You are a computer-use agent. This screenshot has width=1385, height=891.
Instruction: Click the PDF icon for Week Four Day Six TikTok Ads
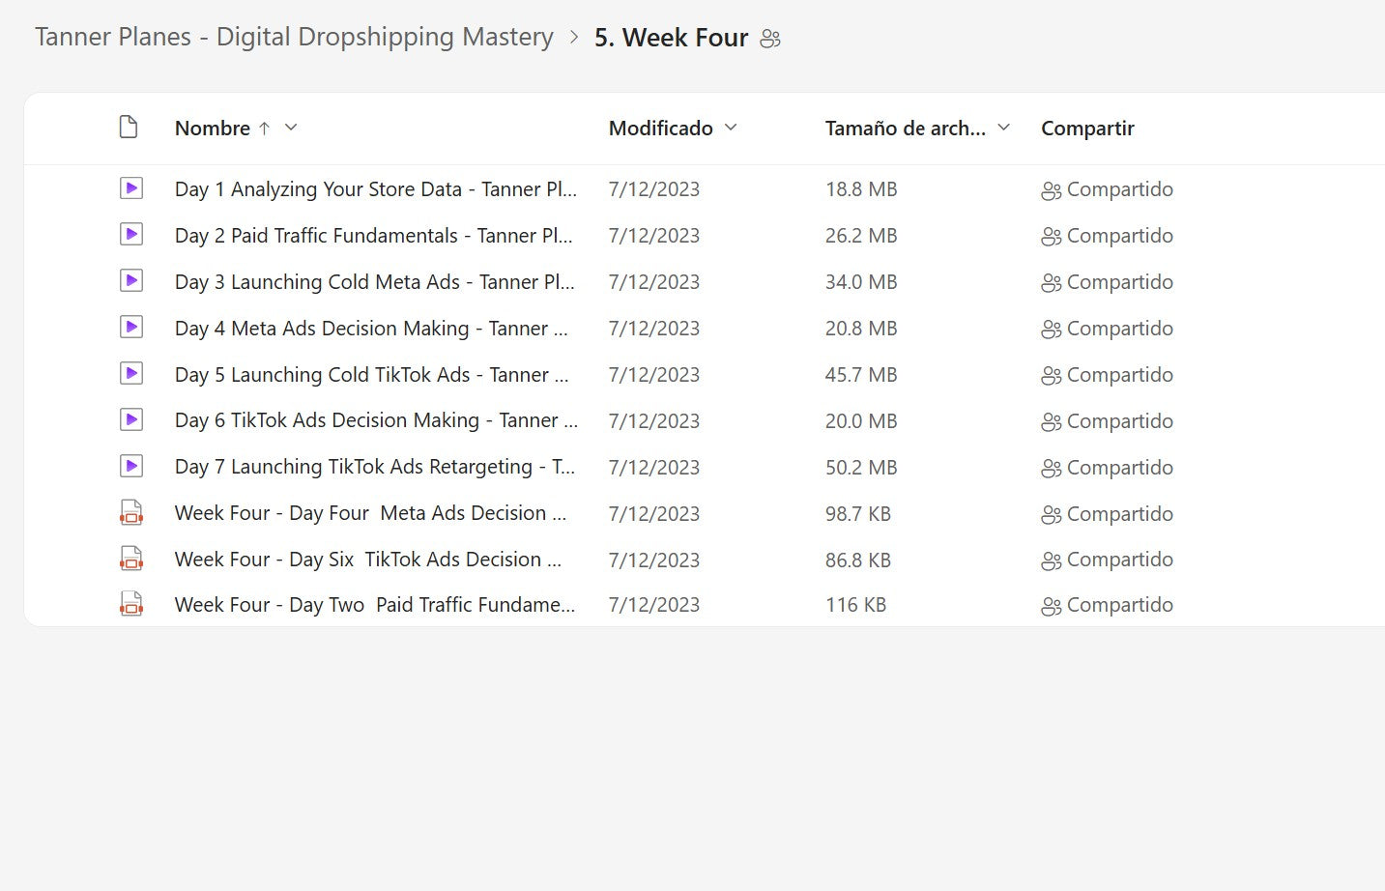pyautogui.click(x=131, y=559)
